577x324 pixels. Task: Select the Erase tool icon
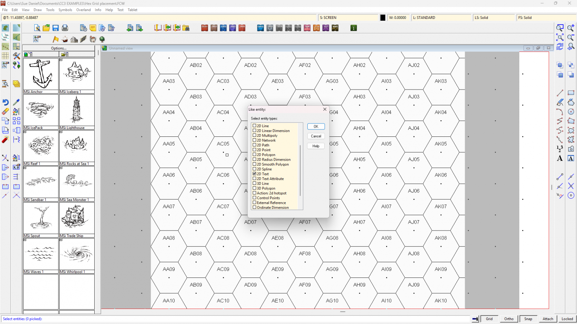5,111
